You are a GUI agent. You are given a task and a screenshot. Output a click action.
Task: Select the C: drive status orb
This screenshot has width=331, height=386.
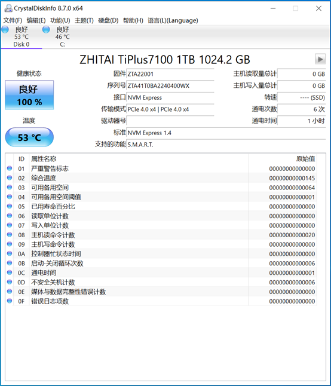click(x=46, y=30)
